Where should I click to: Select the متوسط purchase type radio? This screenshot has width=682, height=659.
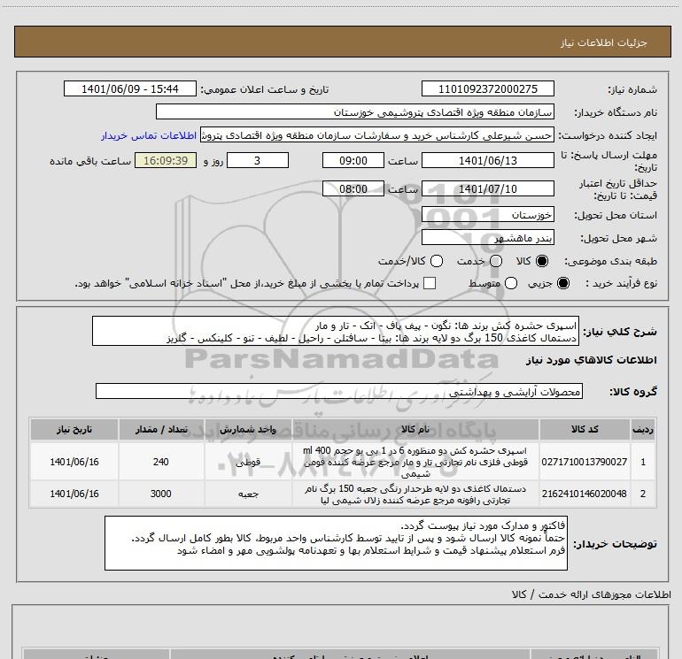[511, 283]
